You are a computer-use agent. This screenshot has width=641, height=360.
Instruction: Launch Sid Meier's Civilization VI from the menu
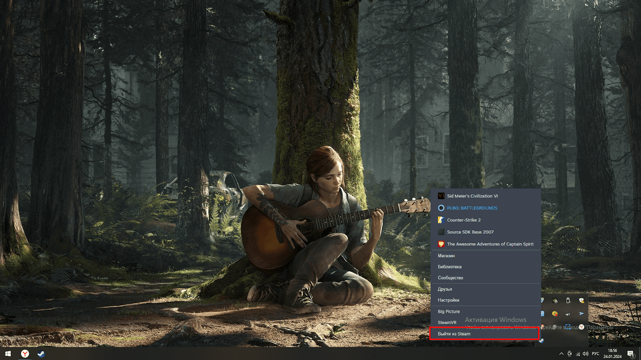coord(486,196)
